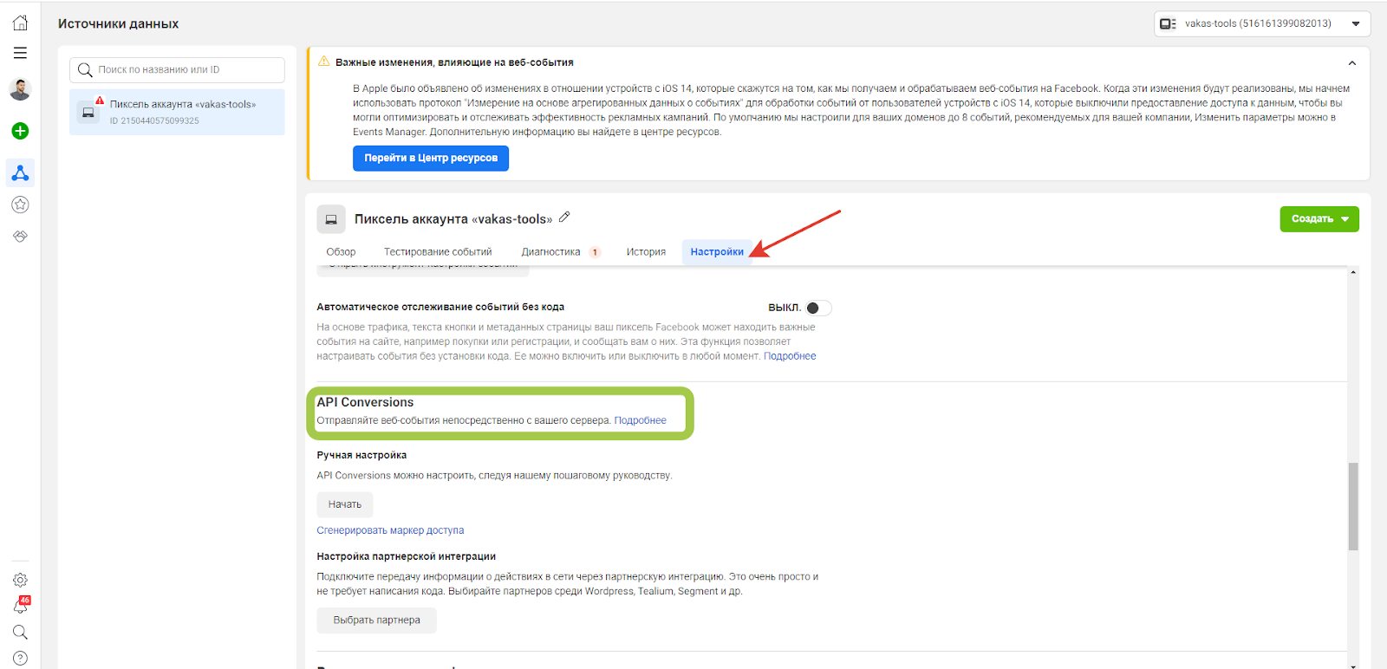Open the Тестирование событий tab

(x=438, y=252)
